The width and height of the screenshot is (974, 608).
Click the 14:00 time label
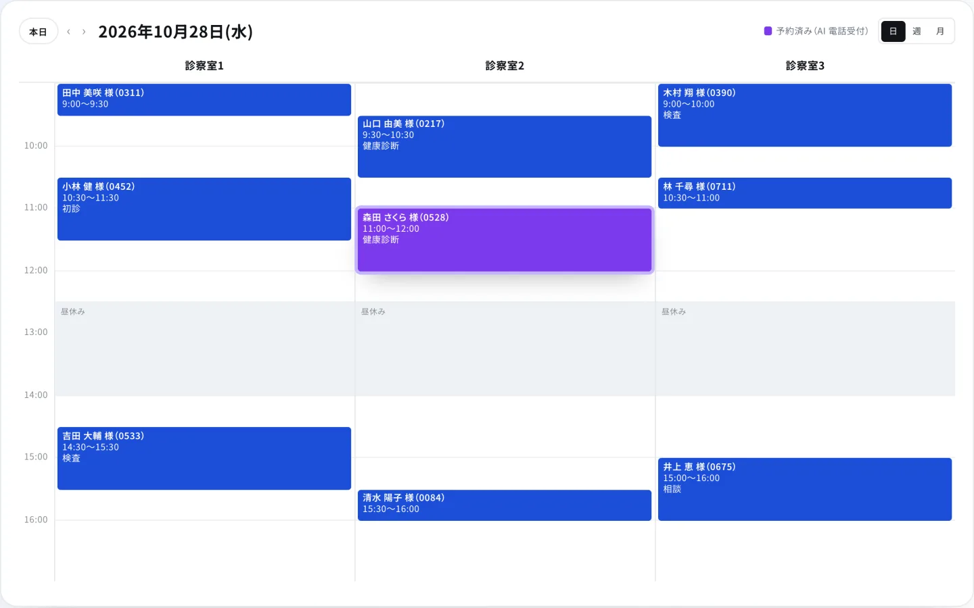(x=36, y=395)
